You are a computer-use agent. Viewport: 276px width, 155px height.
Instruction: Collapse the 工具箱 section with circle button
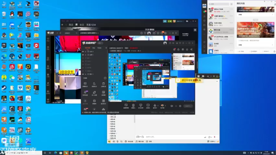(105, 78)
